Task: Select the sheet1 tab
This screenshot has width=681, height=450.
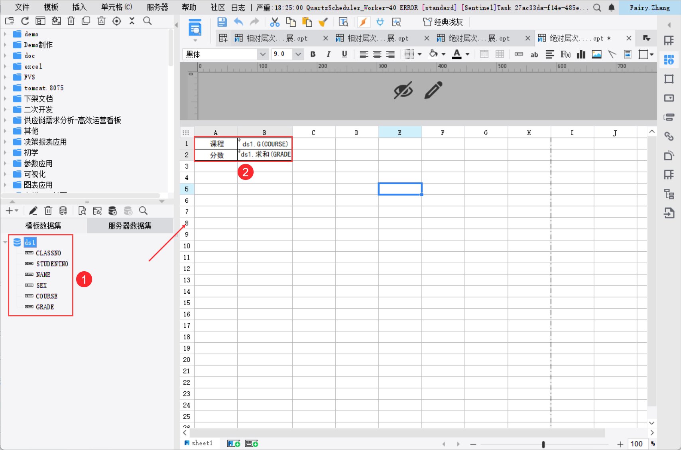Action: click(x=199, y=443)
